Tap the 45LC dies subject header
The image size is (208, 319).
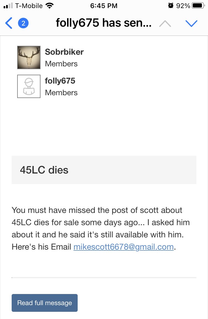pyautogui.click(x=104, y=170)
